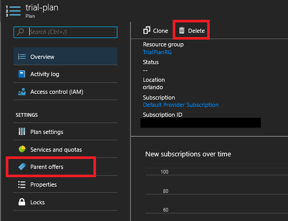Click the Location label
The image size is (288, 221).
point(154,80)
